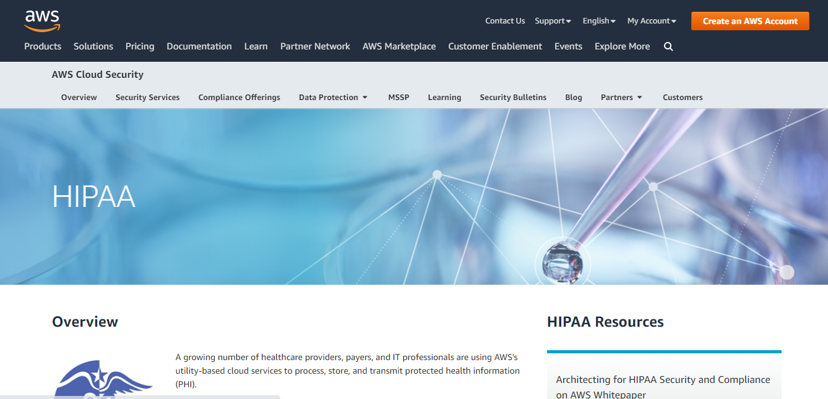Go to AWS Marketplace
828x399 pixels.
tap(399, 46)
